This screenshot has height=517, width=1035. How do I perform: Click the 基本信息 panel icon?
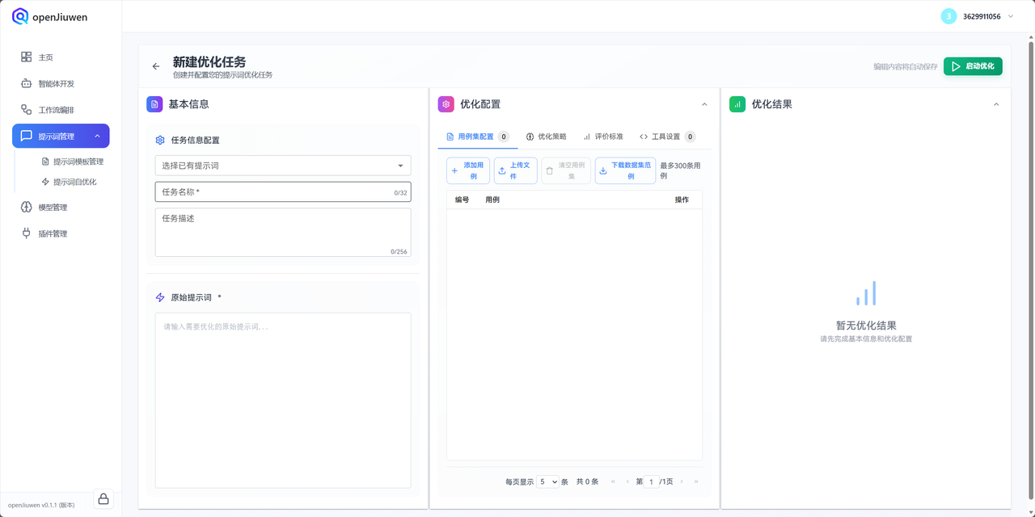coord(154,104)
